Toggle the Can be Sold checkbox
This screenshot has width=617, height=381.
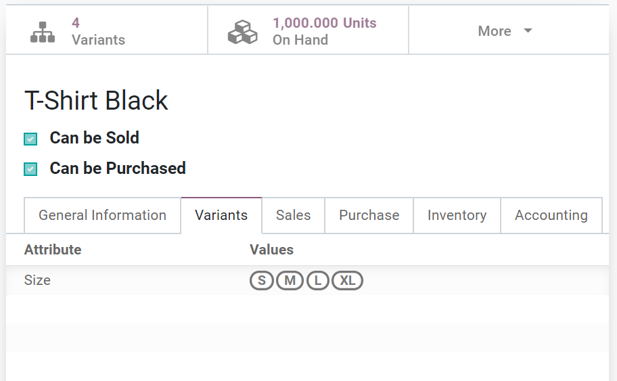(30, 139)
